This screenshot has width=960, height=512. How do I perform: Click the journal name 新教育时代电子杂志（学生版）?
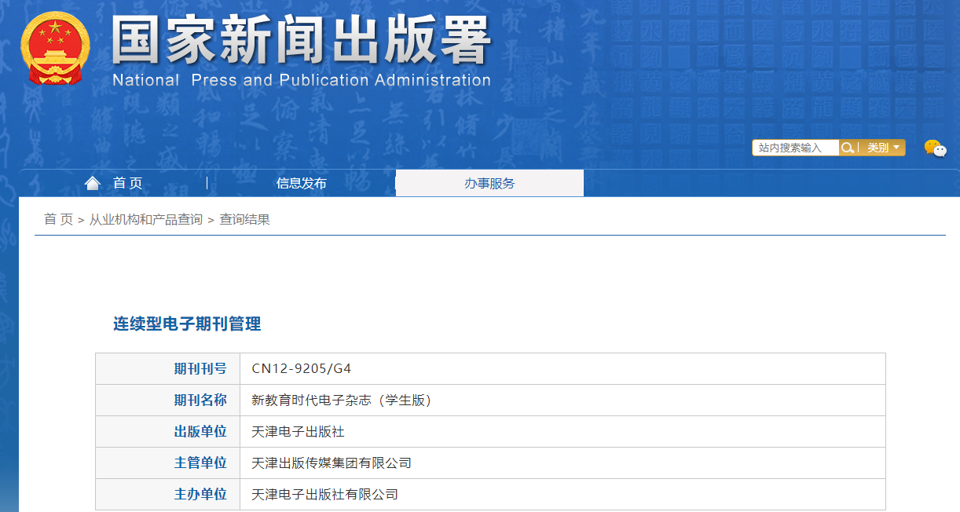[x=342, y=400]
